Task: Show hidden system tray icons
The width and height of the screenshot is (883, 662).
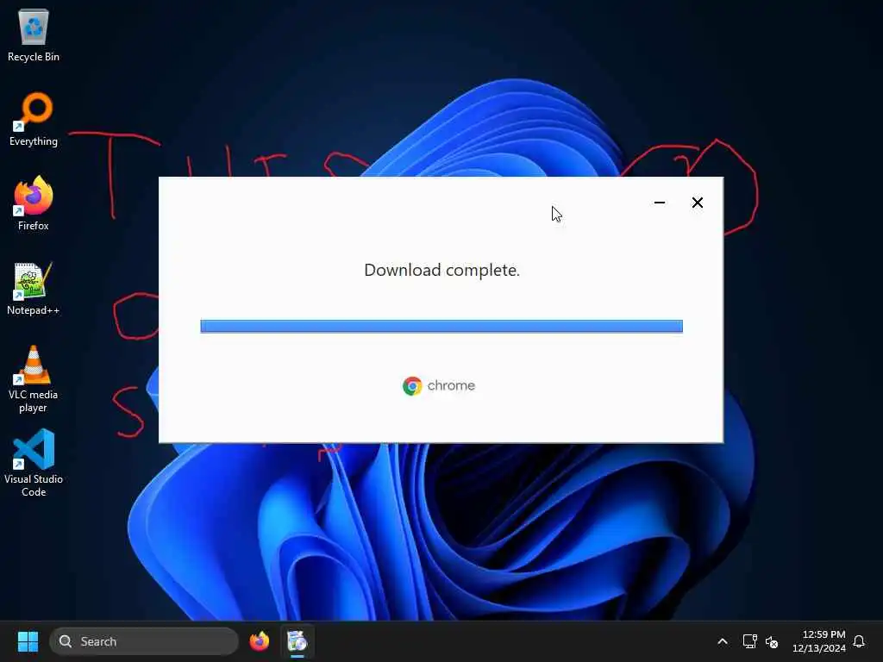Action: point(723,641)
